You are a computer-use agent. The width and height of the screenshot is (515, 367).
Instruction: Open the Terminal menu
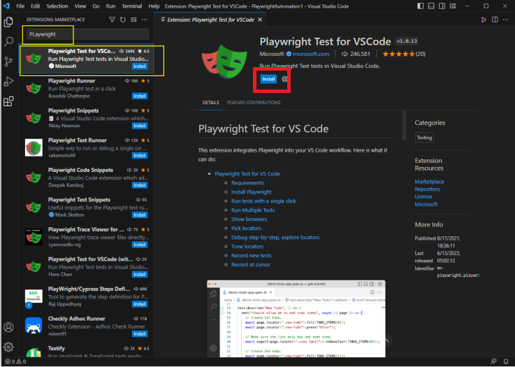tap(131, 6)
